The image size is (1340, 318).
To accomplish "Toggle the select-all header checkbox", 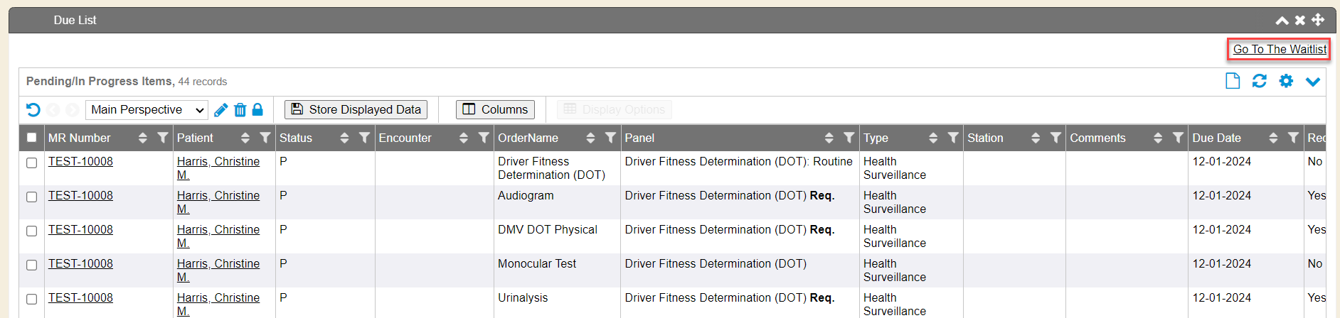I will point(31,138).
